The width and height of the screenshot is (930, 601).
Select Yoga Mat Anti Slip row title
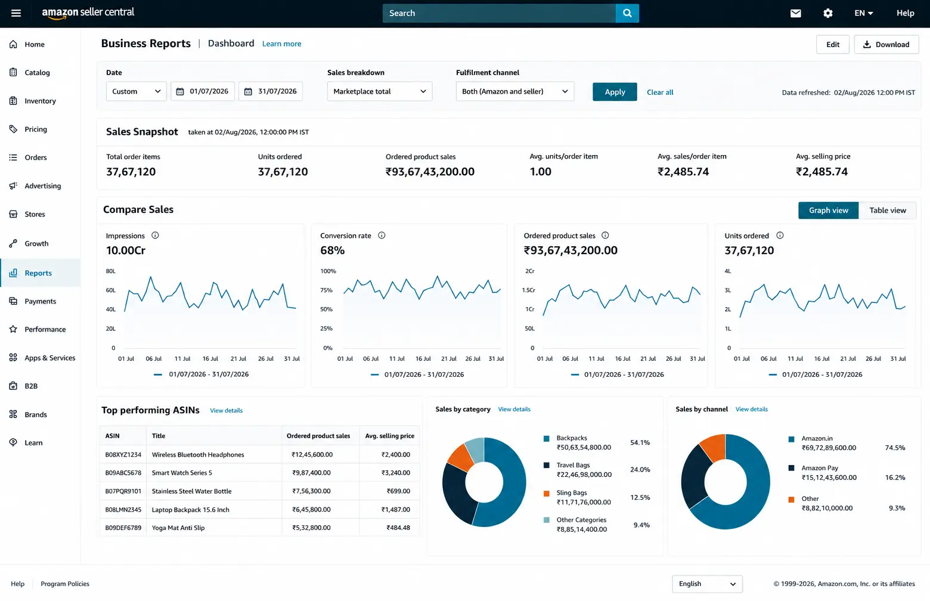[x=178, y=528]
